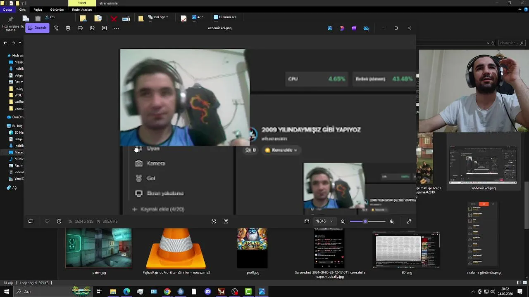Open the %345 zoom level dropdown
Screen dimensions: 529x297
(324, 222)
